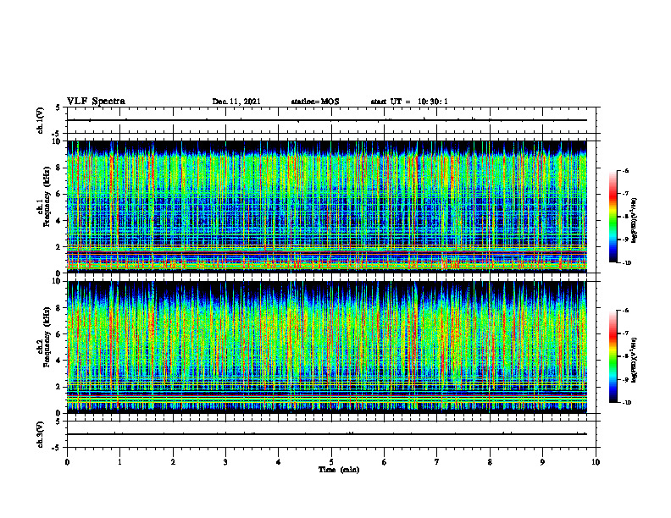Screen dimensions: 671x518
Task: Click the ch.1 spectrogram color scale bar
Action: coord(613,217)
